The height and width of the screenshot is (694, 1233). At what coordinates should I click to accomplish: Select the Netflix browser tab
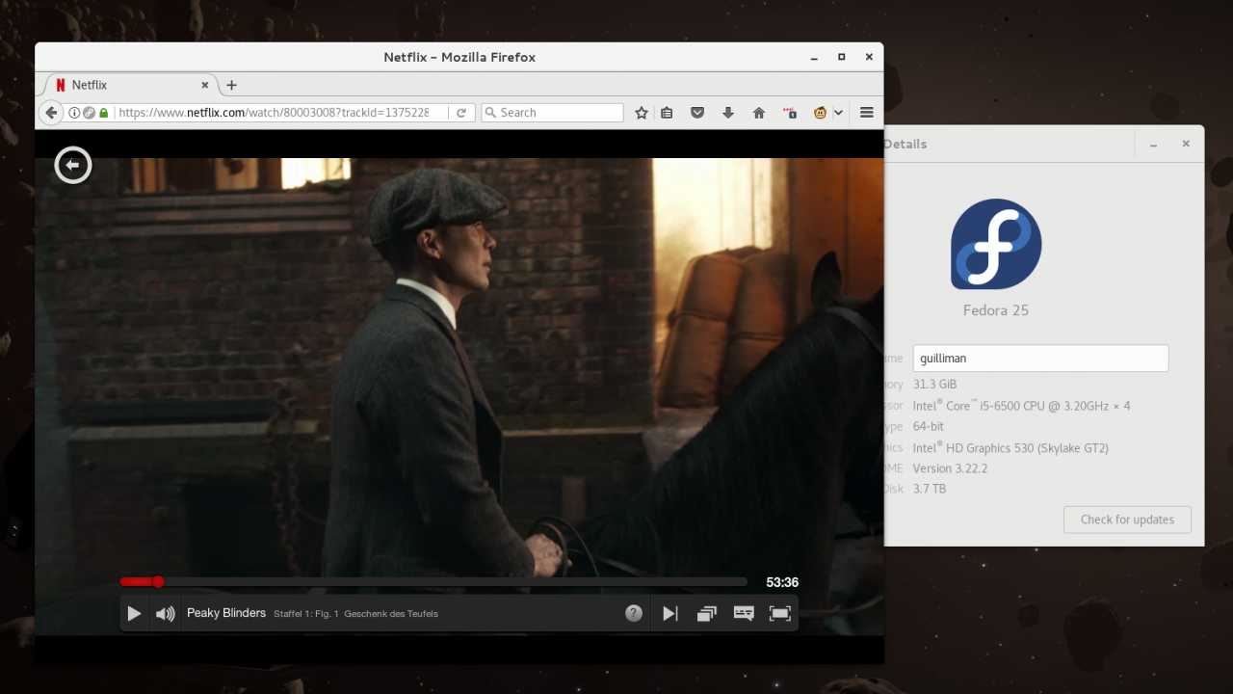click(129, 85)
